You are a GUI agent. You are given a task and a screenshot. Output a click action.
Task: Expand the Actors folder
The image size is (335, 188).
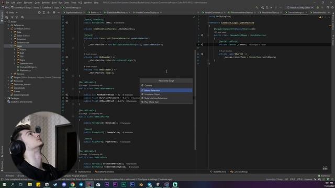(x=15, y=50)
